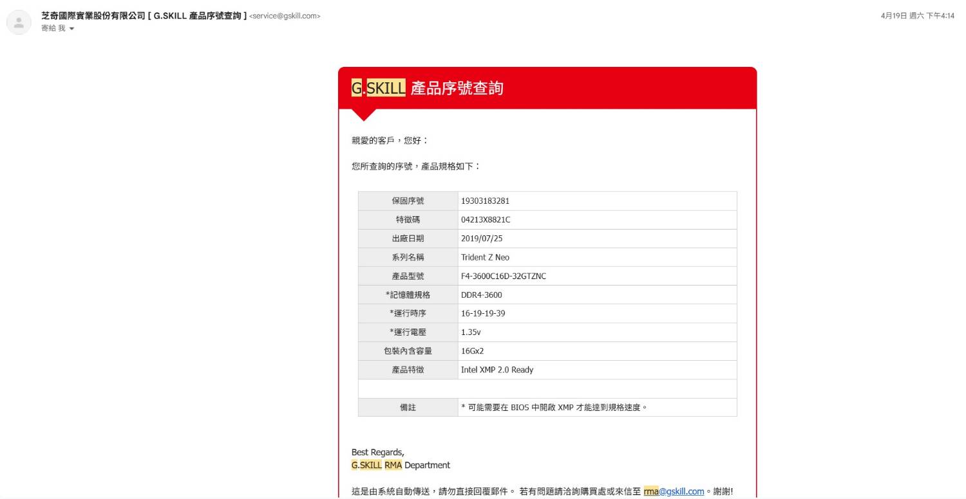Click the *運行電壓 label cell
Image resolution: width=966 pixels, height=499 pixels.
pos(408,332)
